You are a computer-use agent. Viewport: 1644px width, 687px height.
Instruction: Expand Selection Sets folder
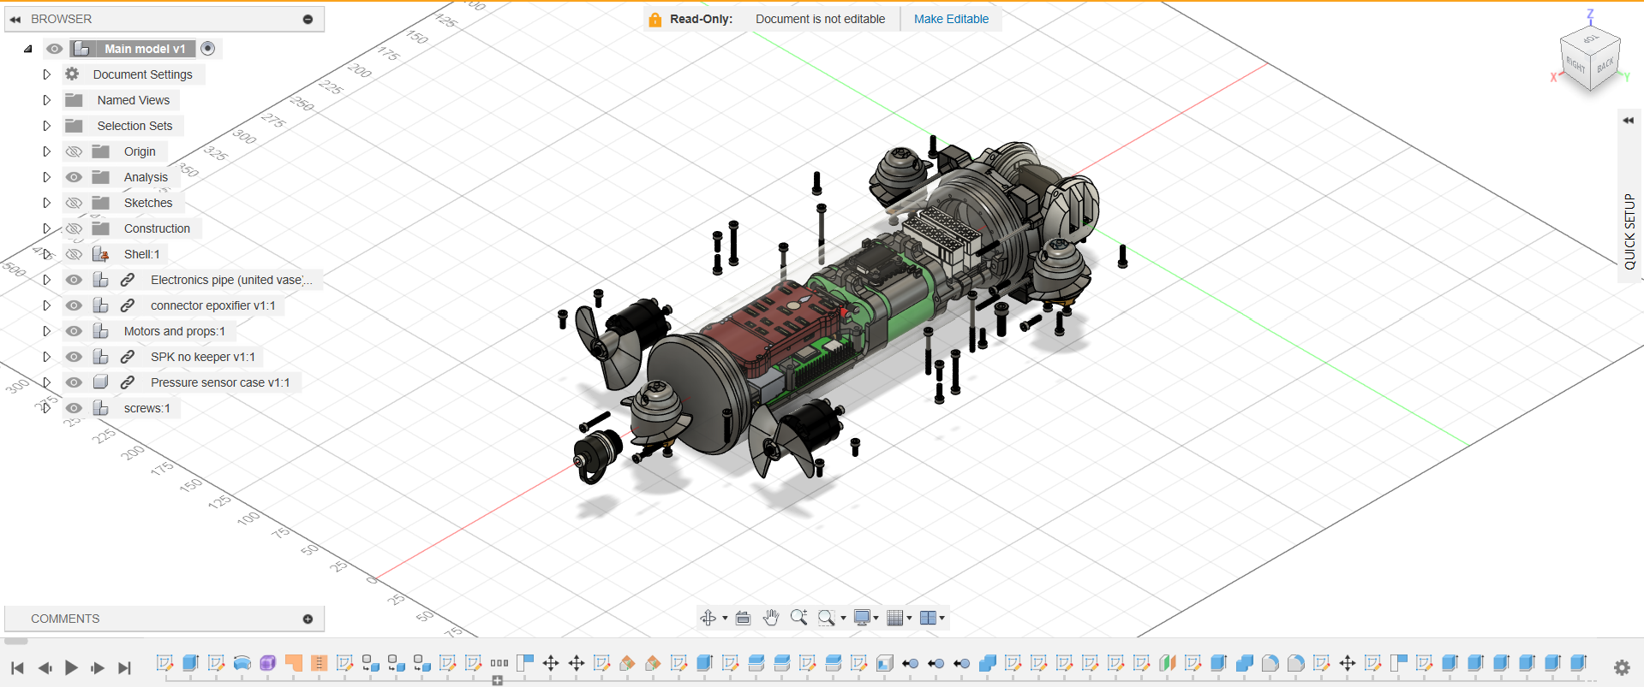click(x=47, y=126)
